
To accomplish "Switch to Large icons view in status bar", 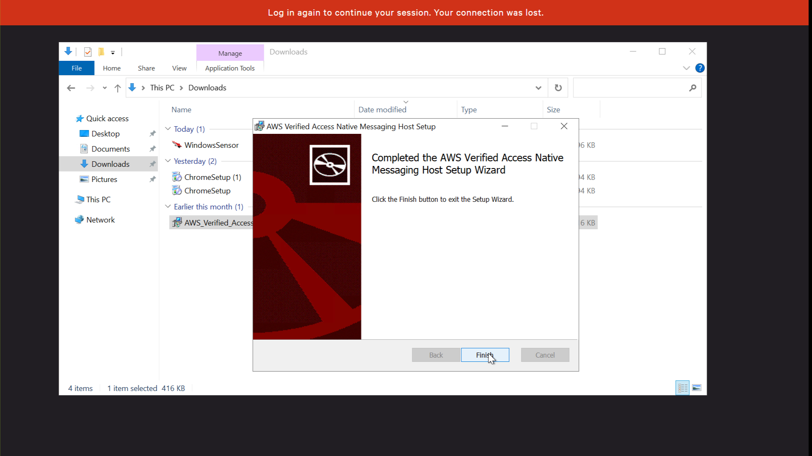I will pyautogui.click(x=697, y=388).
